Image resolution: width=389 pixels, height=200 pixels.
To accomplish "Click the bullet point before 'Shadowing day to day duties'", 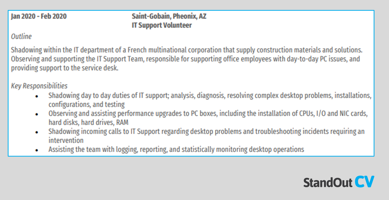I will click(37, 96).
